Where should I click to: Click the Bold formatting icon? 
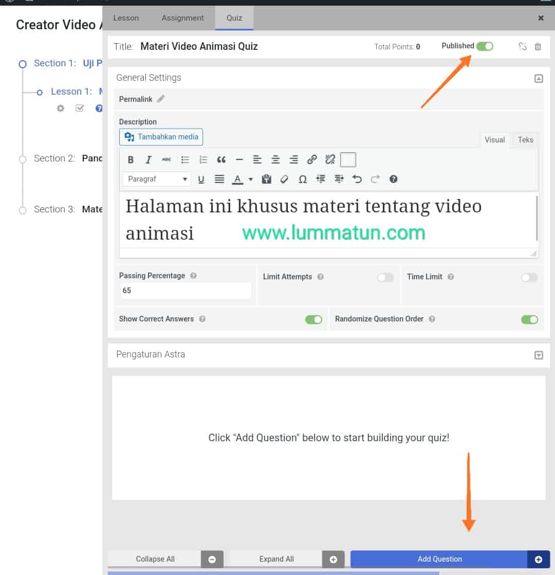click(131, 160)
